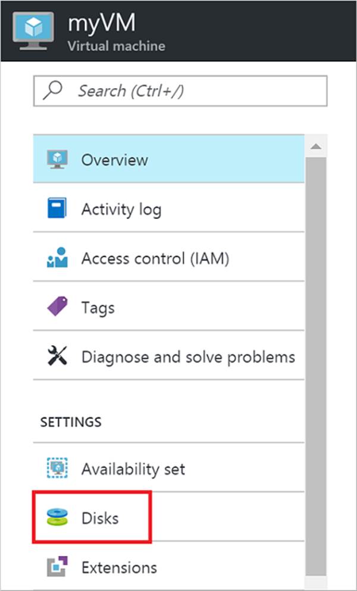This screenshot has width=357, height=591.
Task: Click the magnifier icon in the search box
Action: 56,90
